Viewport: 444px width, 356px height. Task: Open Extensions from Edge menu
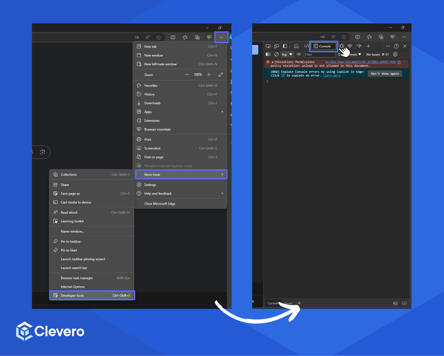click(180, 120)
